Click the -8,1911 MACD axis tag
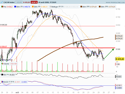 119,85
